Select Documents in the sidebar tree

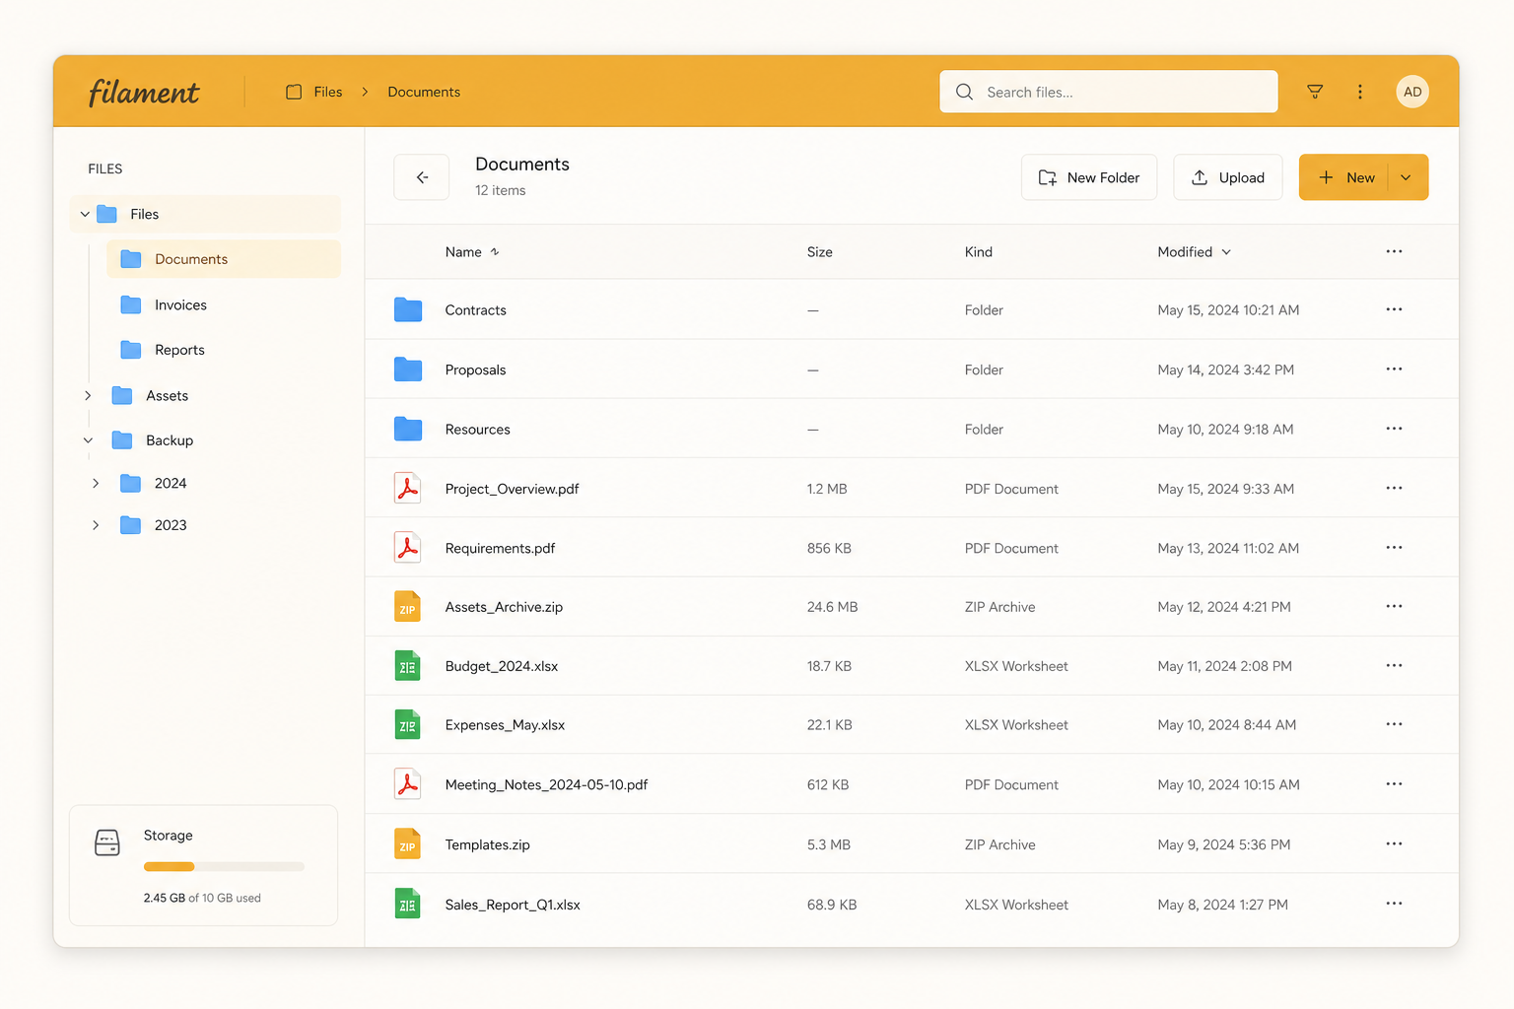(224, 259)
